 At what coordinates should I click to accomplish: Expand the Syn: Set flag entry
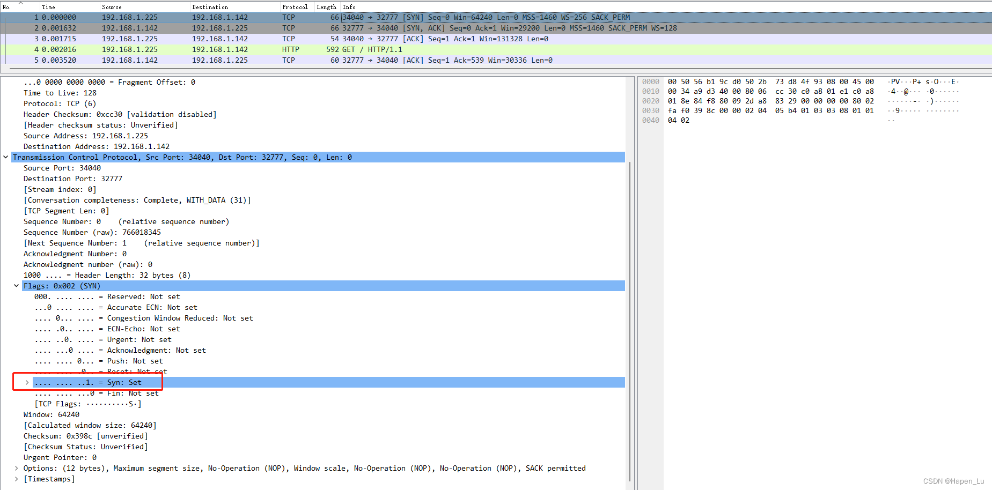[x=27, y=382]
